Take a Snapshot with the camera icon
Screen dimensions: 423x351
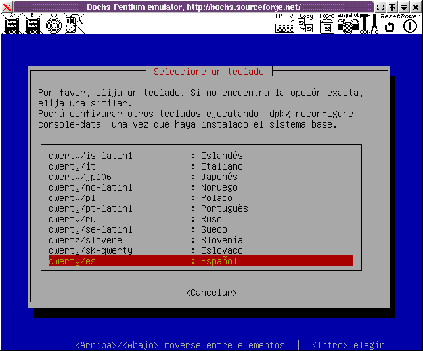347,24
